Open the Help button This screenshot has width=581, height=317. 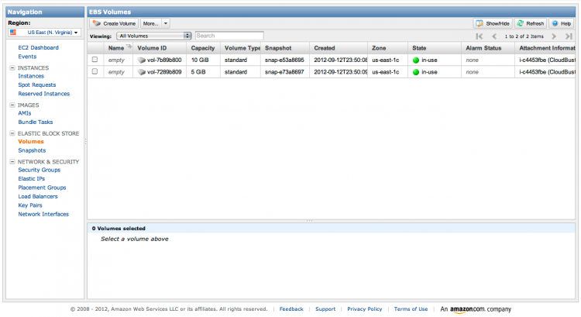coord(562,23)
